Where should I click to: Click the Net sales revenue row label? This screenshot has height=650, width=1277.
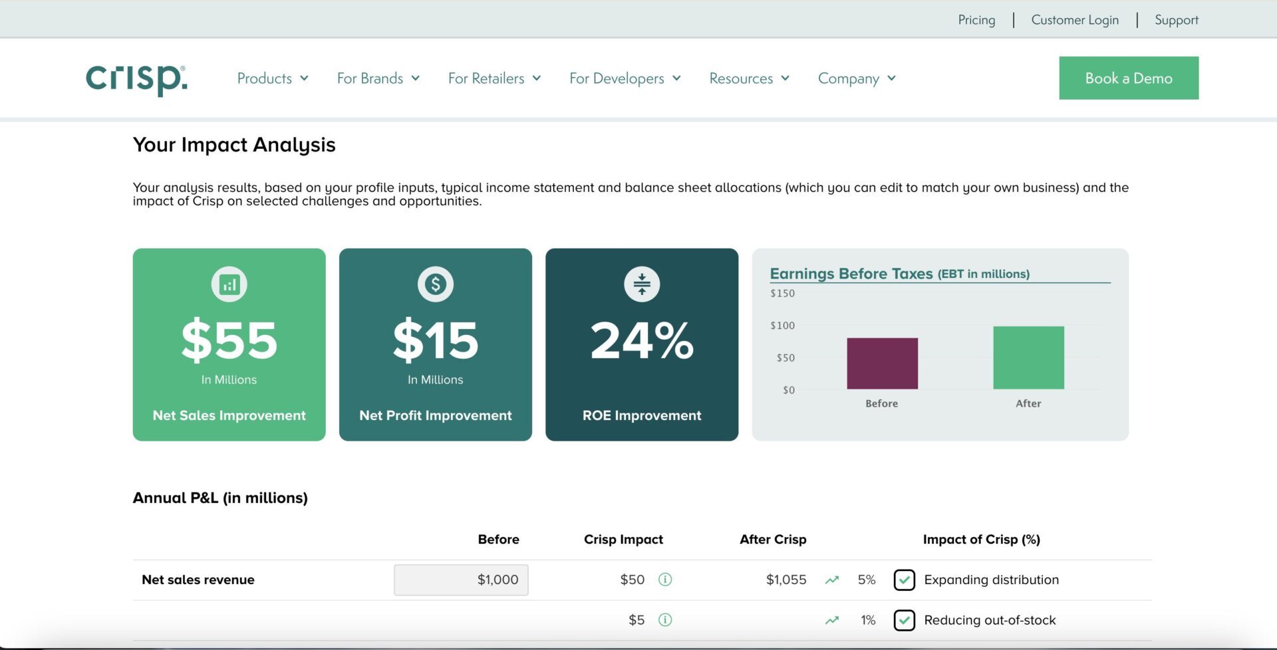coord(198,580)
